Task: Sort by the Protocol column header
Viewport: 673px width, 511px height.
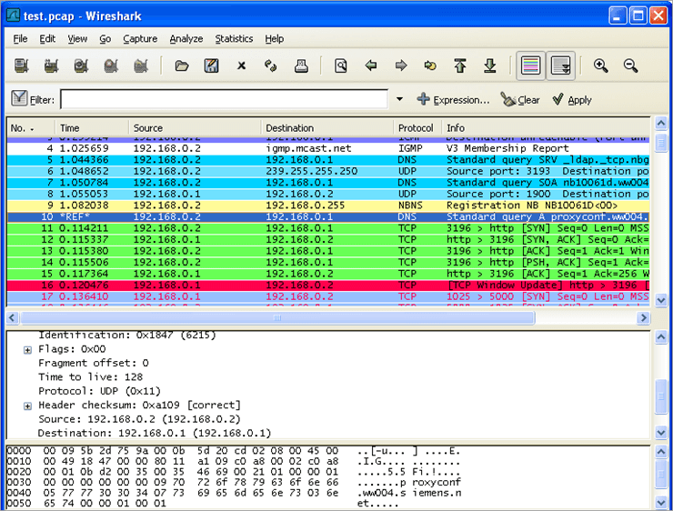Action: [x=417, y=128]
